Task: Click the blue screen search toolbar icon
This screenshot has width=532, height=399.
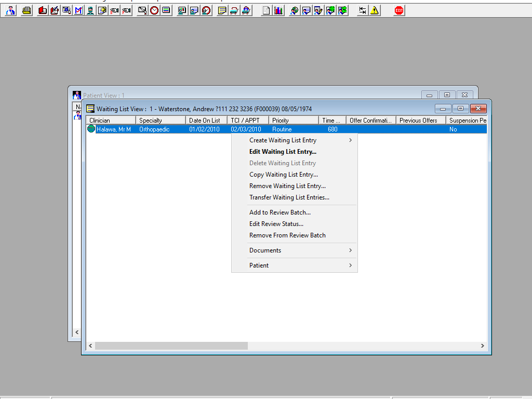Action: [x=66, y=10]
